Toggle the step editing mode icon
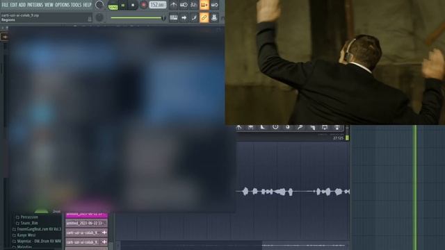445x250 pixels. pos(194,17)
